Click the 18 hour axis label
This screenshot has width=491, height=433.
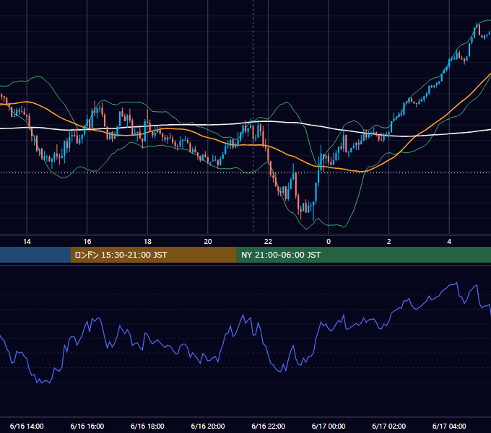[x=147, y=242]
